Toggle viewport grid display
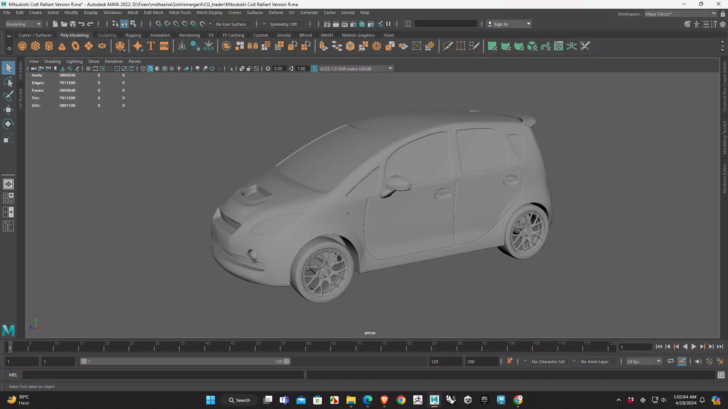This screenshot has width=728, height=409. (x=88, y=69)
